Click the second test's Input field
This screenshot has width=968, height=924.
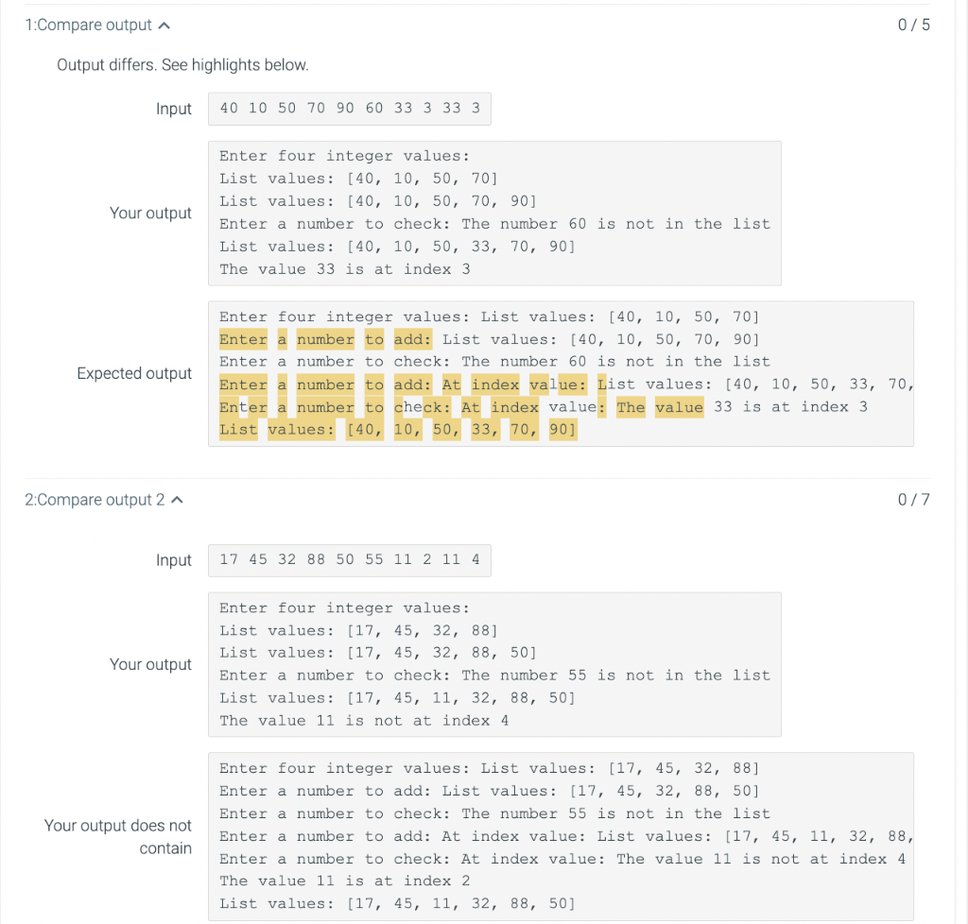[x=349, y=560]
